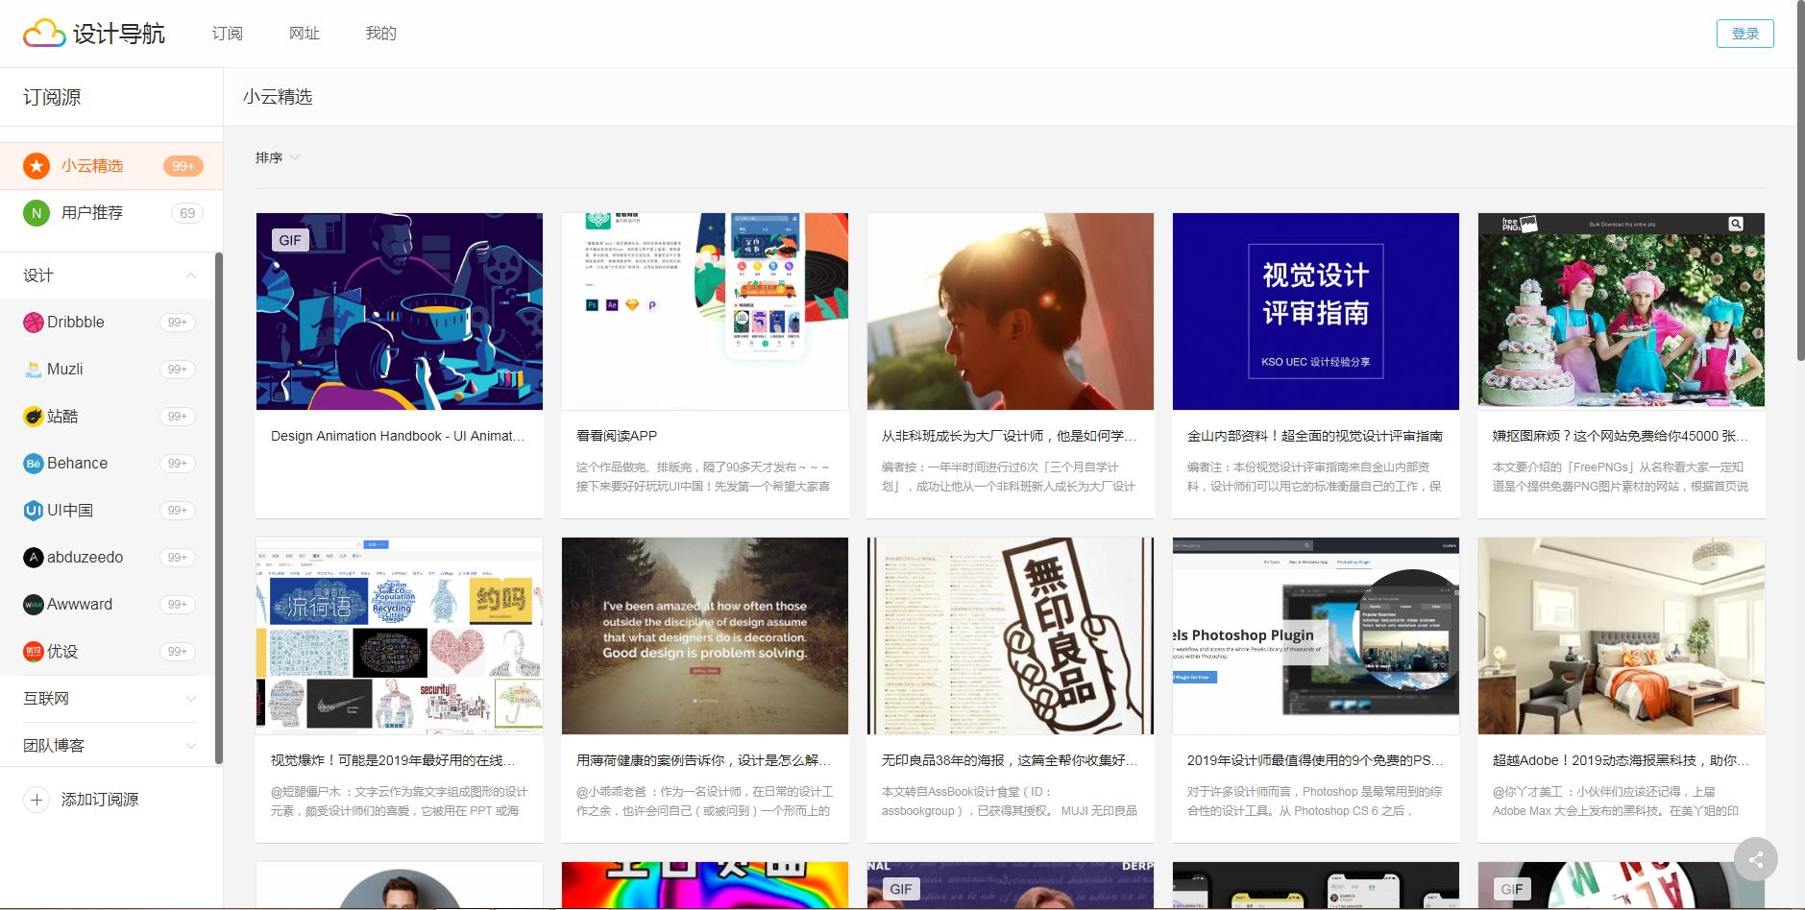Select 用户推荐 in the sidebar

tap(111, 213)
